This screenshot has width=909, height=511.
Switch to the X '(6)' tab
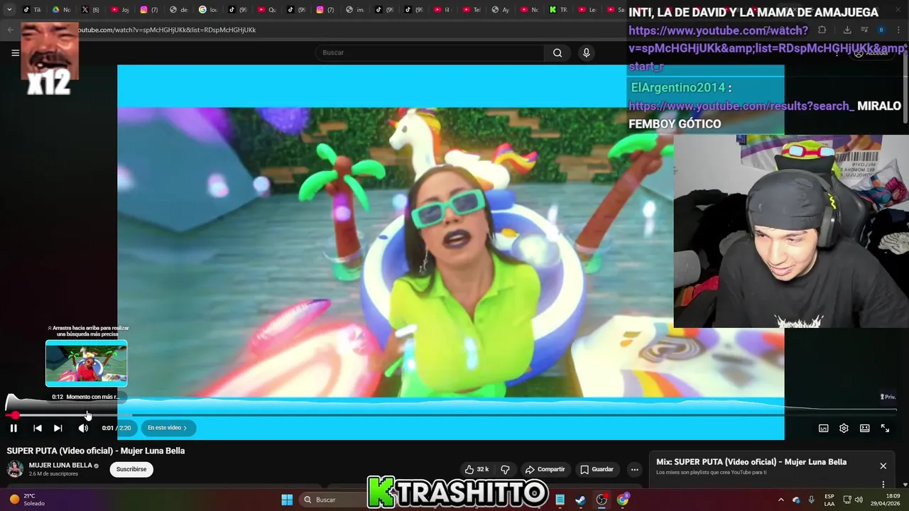(90, 10)
